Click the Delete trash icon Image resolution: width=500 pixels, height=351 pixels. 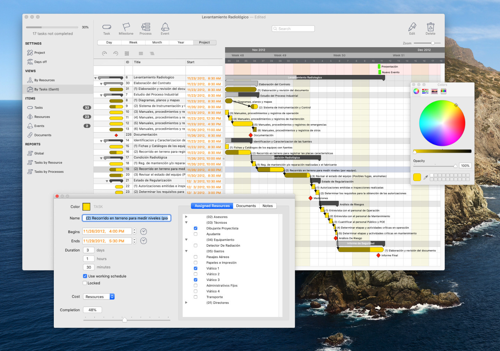coord(431,27)
